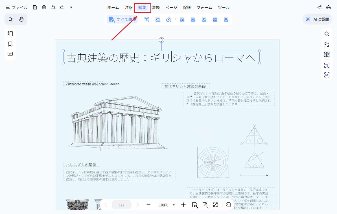The image size is (337, 214).
Task: Click the zoom out minus button
Action: coord(148,205)
